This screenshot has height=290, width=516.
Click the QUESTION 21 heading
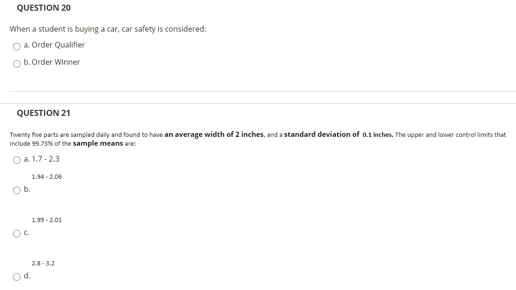(x=44, y=113)
